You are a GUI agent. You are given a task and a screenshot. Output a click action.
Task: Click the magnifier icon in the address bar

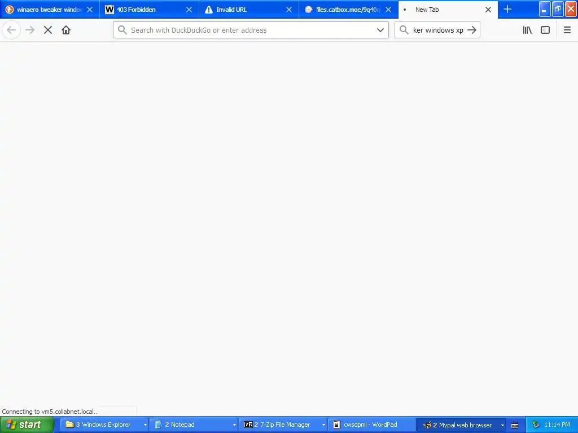tap(122, 30)
